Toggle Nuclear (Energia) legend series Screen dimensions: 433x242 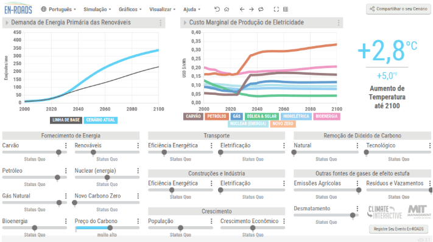coord(248,124)
